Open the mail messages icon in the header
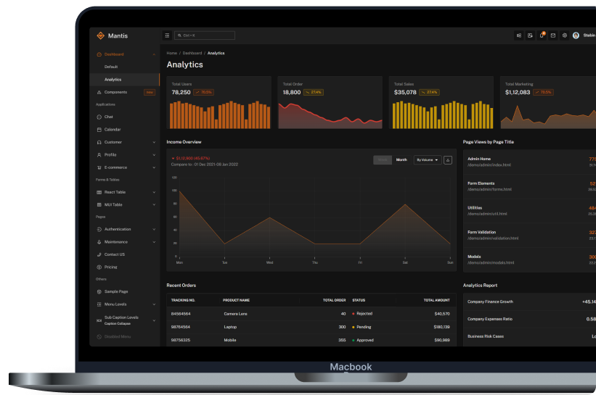 pyautogui.click(x=552, y=35)
